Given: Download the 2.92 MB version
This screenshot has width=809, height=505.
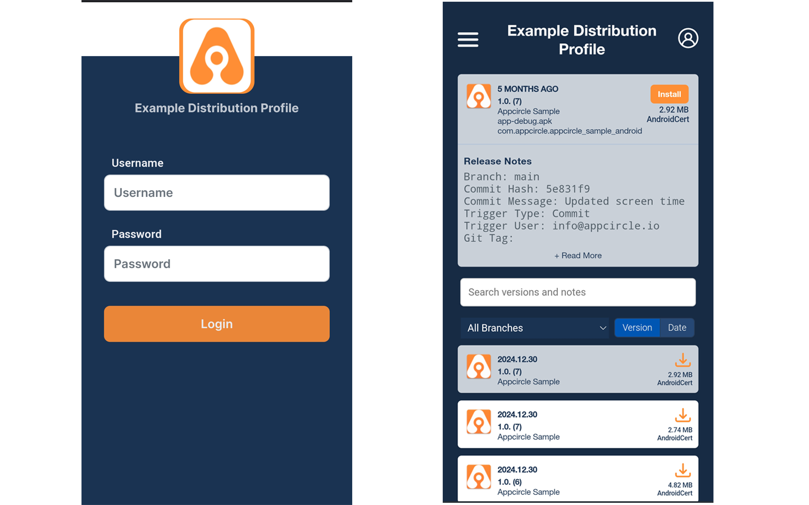Looking at the screenshot, I should 682,360.
